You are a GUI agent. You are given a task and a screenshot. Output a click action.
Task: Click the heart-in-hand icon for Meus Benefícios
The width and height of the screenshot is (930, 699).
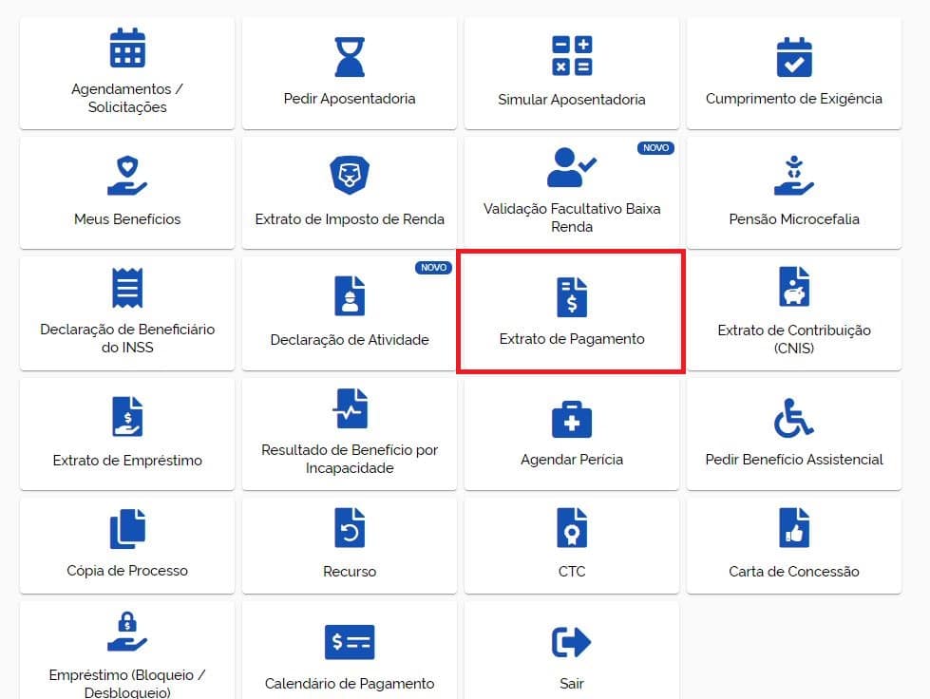(x=127, y=176)
